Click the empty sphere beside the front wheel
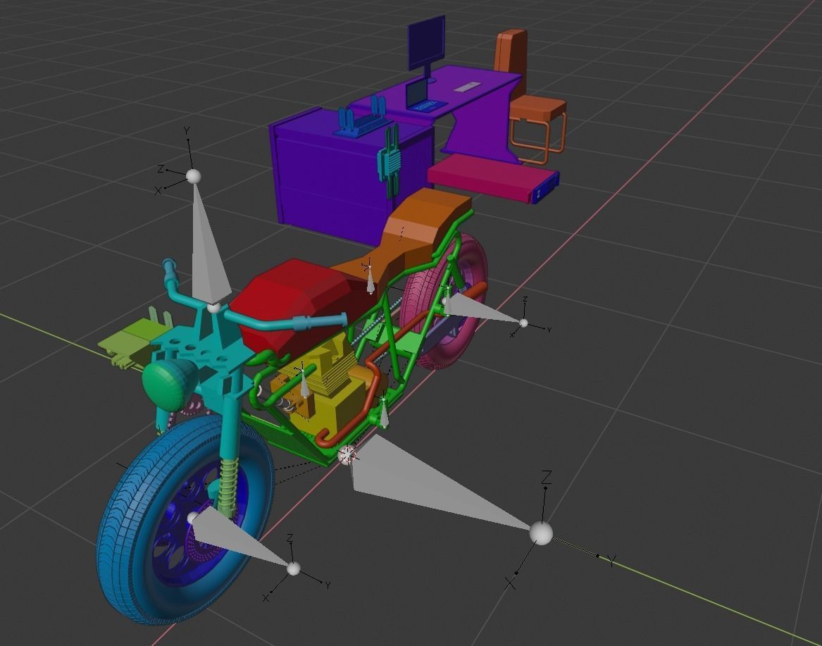 294,569
